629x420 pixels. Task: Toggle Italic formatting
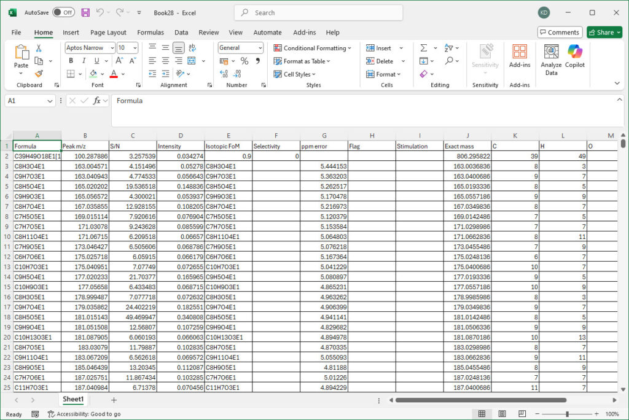coord(84,61)
